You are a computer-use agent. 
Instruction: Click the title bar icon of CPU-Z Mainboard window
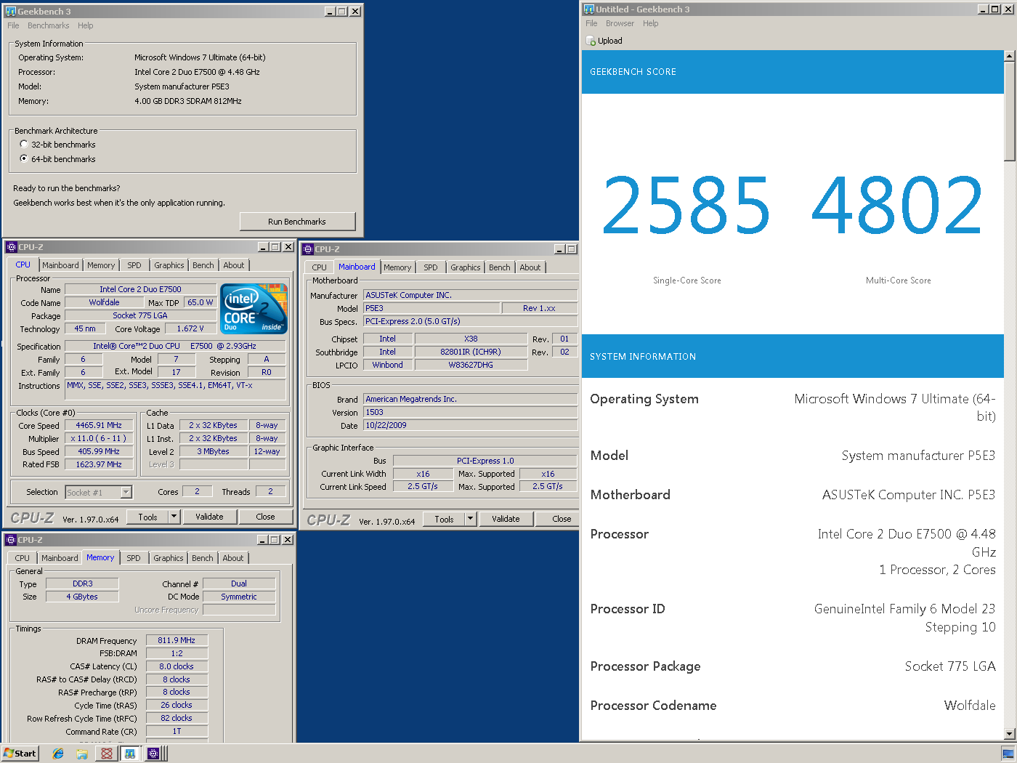(308, 249)
